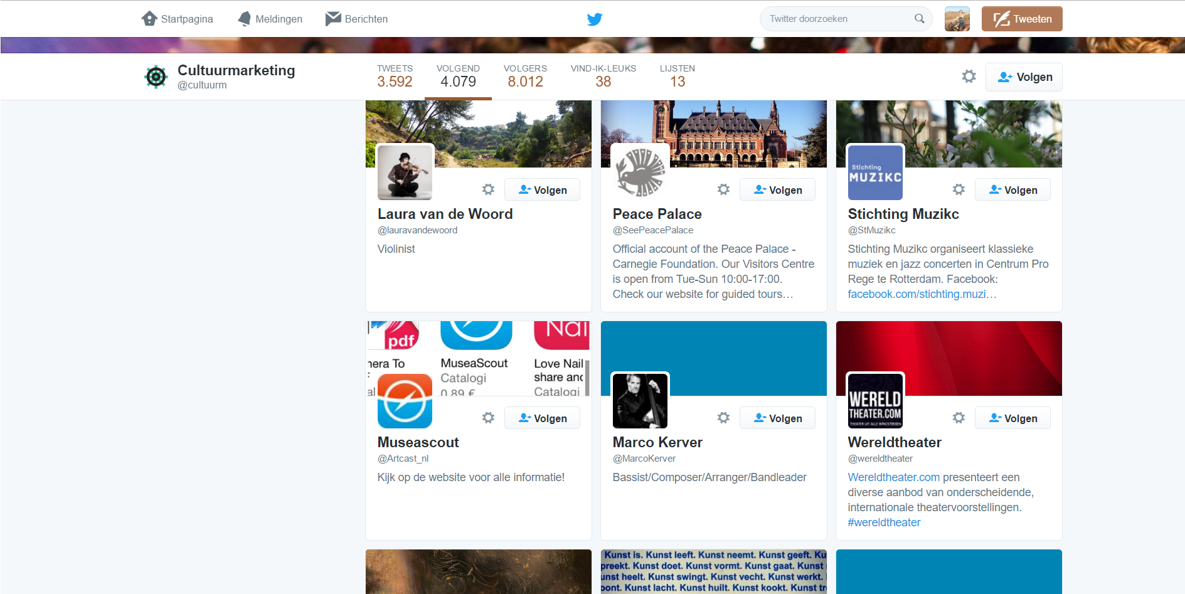Open Cultuurmarketing profile logo
Screen dimensions: 1185x594
tap(156, 77)
